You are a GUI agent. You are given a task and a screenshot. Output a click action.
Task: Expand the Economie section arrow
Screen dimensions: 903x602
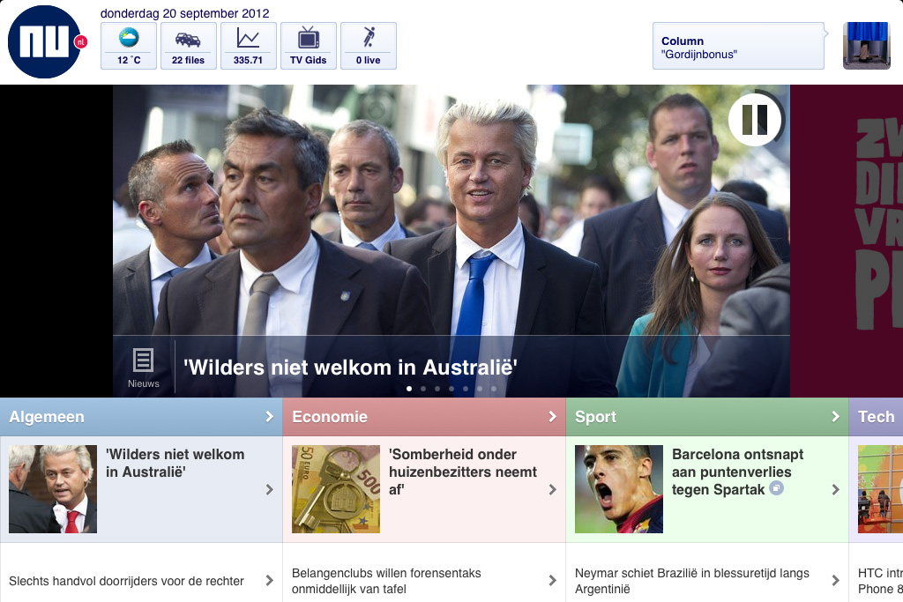pyautogui.click(x=552, y=417)
